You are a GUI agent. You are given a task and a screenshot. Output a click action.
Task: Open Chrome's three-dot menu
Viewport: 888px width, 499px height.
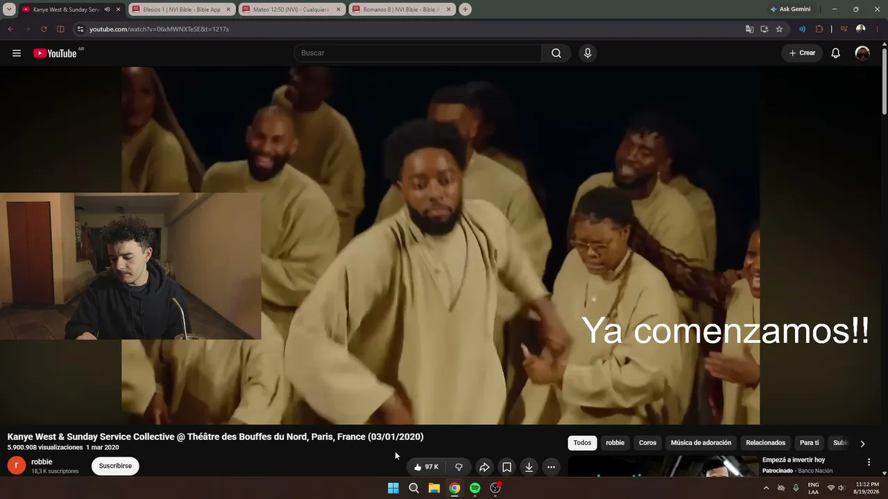click(x=878, y=29)
